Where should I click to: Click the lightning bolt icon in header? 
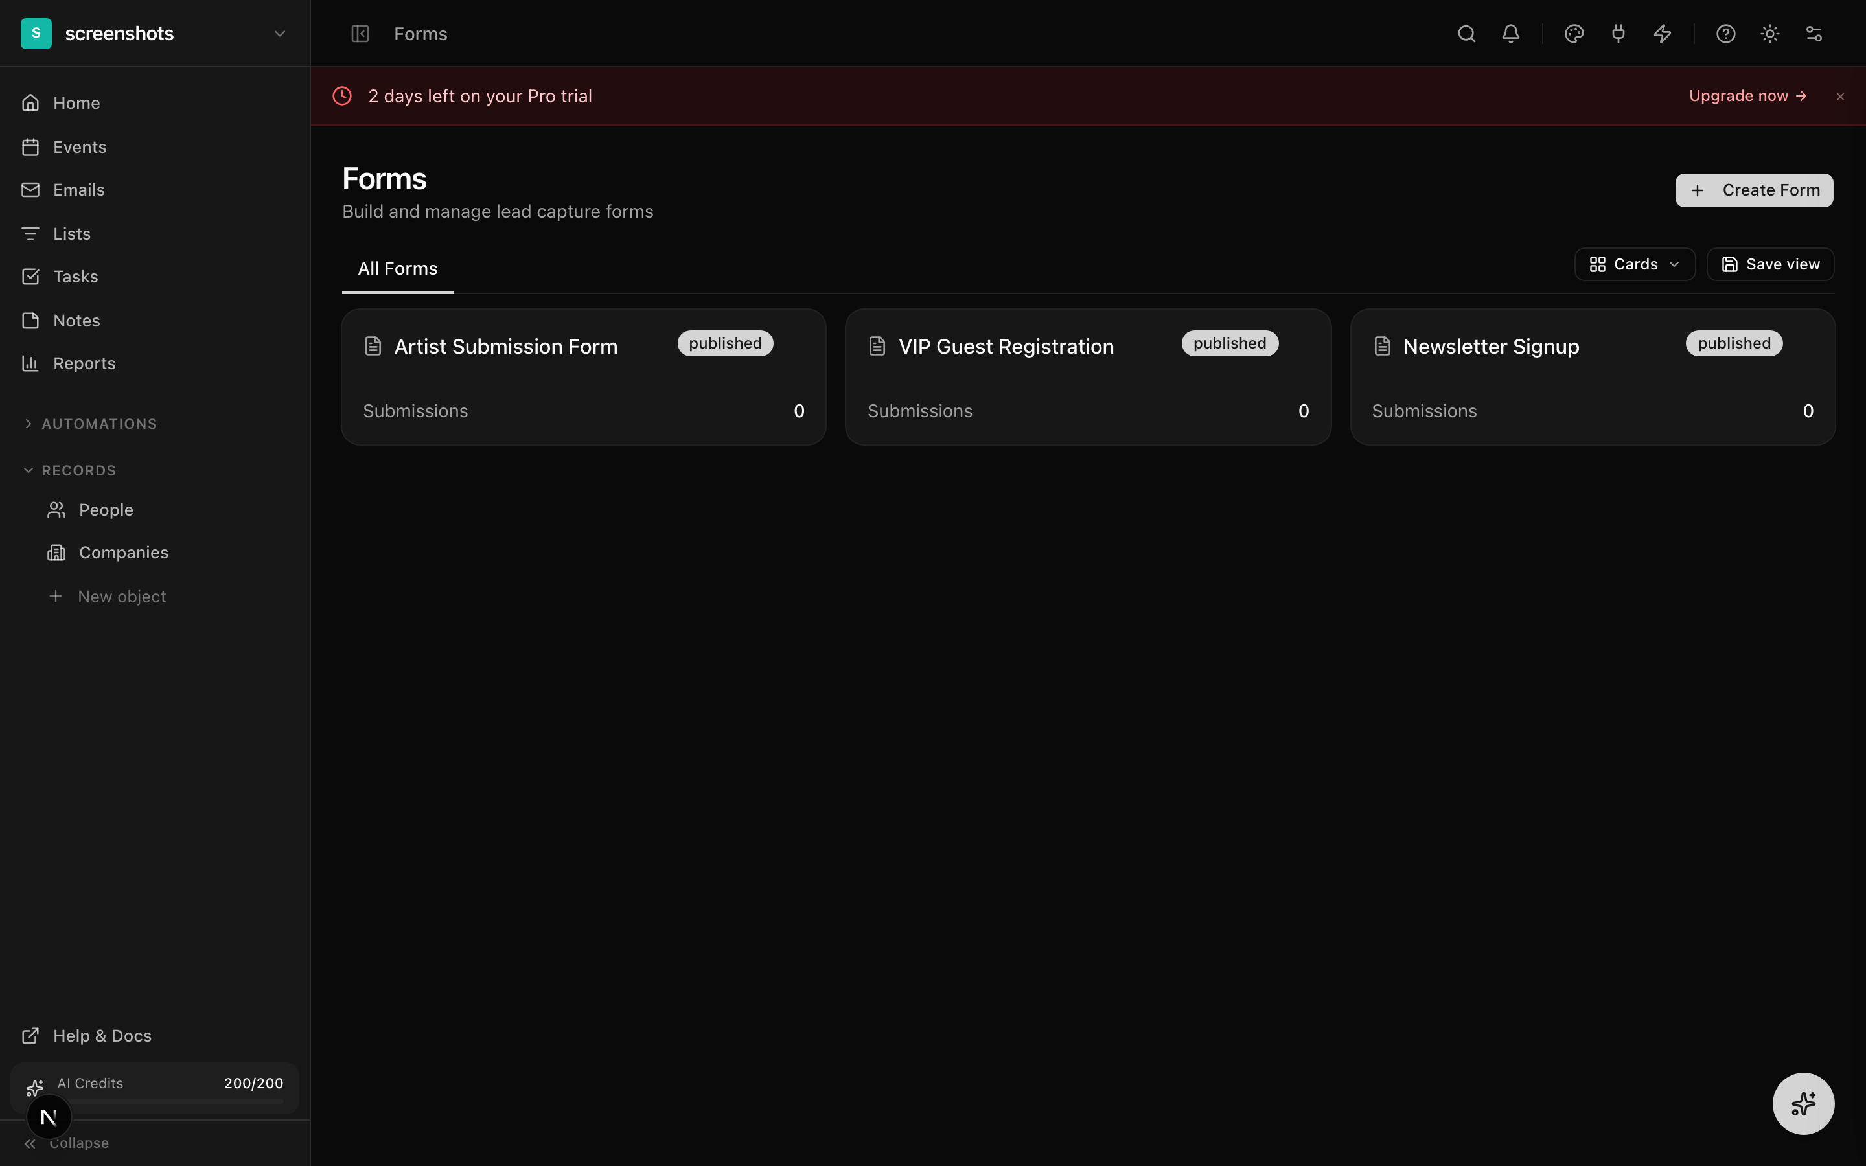(x=1662, y=33)
